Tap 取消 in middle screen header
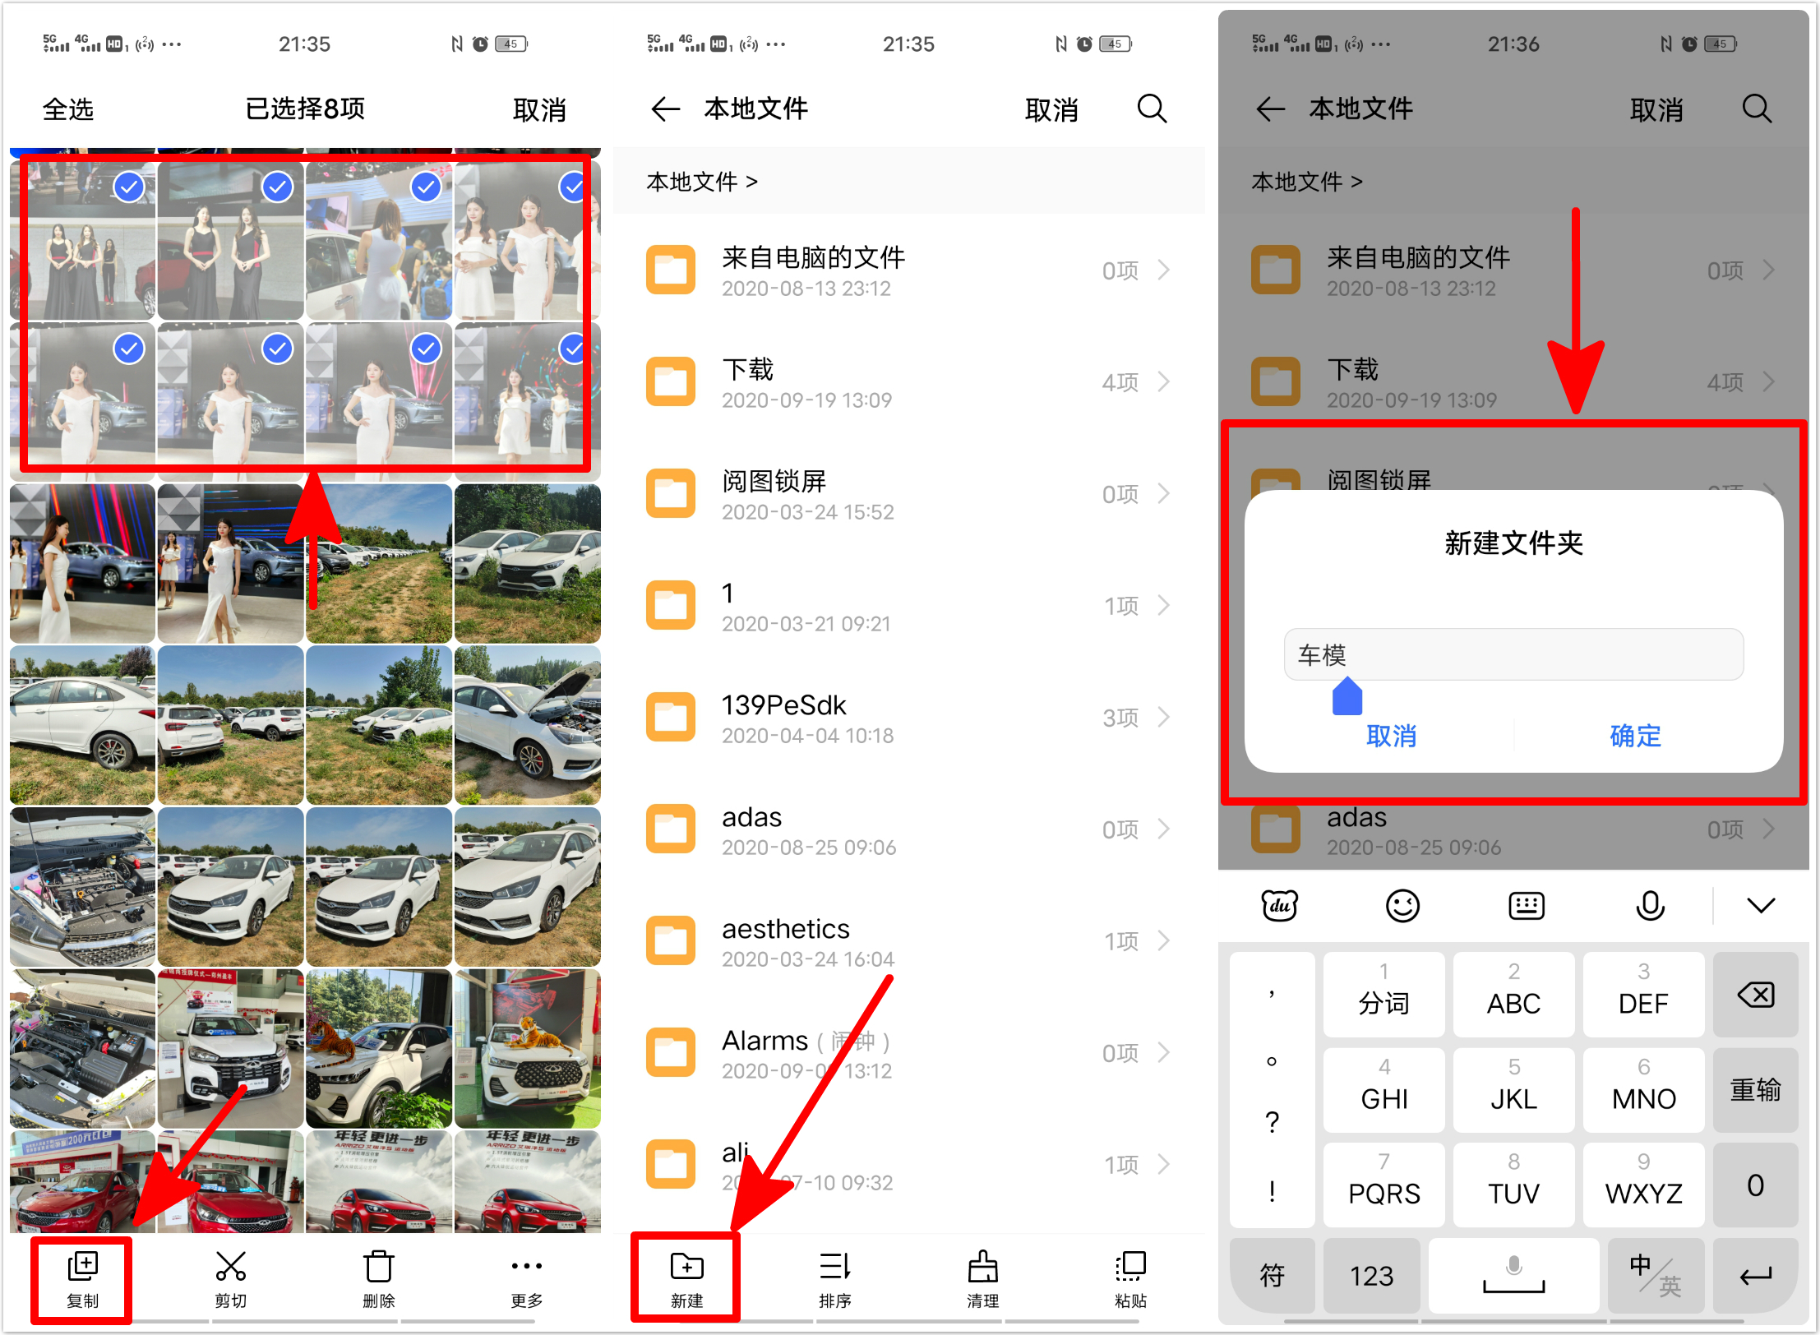Screen dimensions: 1820x1335 pyautogui.click(x=1051, y=109)
